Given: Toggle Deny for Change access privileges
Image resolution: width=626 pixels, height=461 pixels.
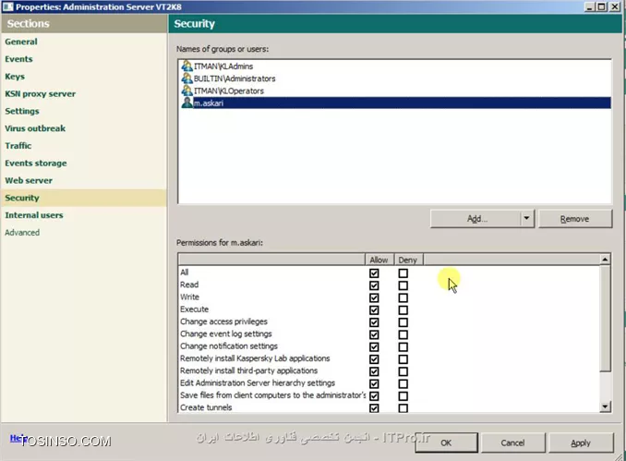Looking at the screenshot, I should pyautogui.click(x=403, y=322).
